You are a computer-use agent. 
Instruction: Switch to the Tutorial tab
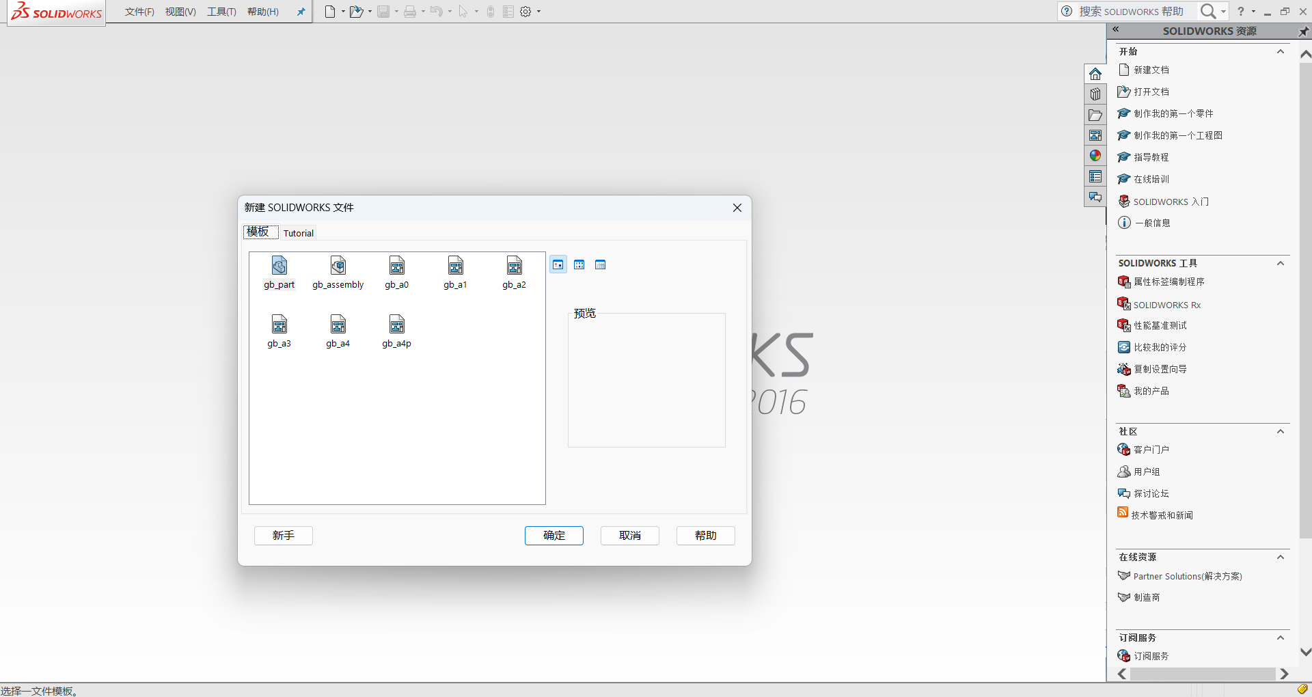tap(299, 233)
